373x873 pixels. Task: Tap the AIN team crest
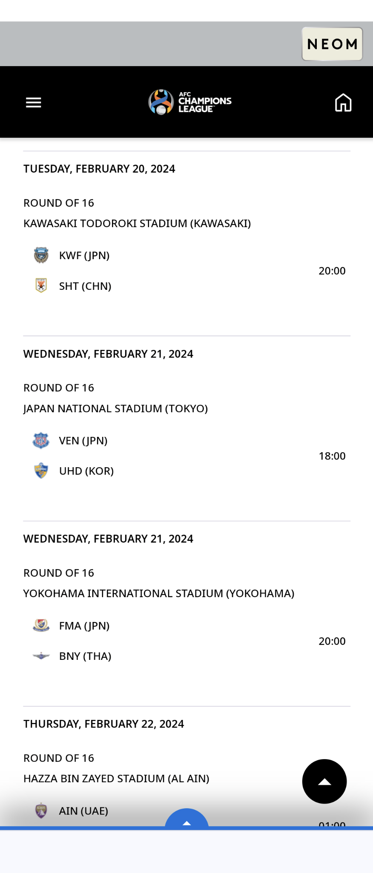point(41,810)
